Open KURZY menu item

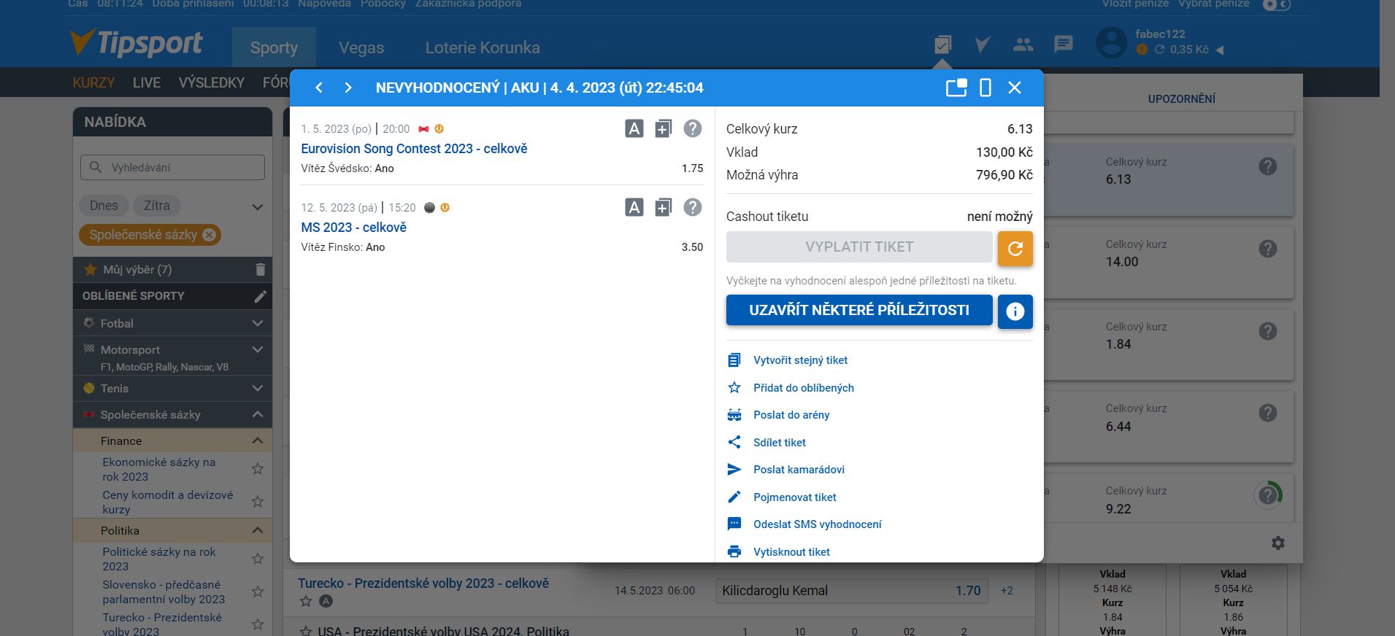point(93,82)
